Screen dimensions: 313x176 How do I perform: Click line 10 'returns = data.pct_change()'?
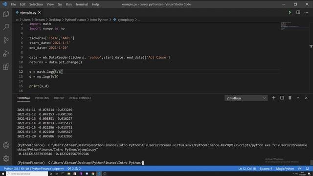point(56,62)
